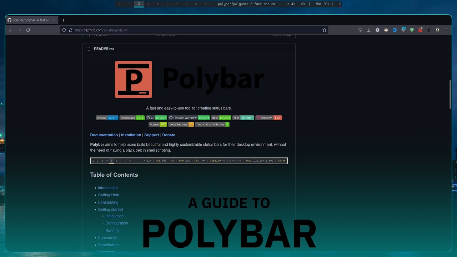The image size is (457, 257).
Task: Jump to Introduction in table of contents
Action: (107, 188)
